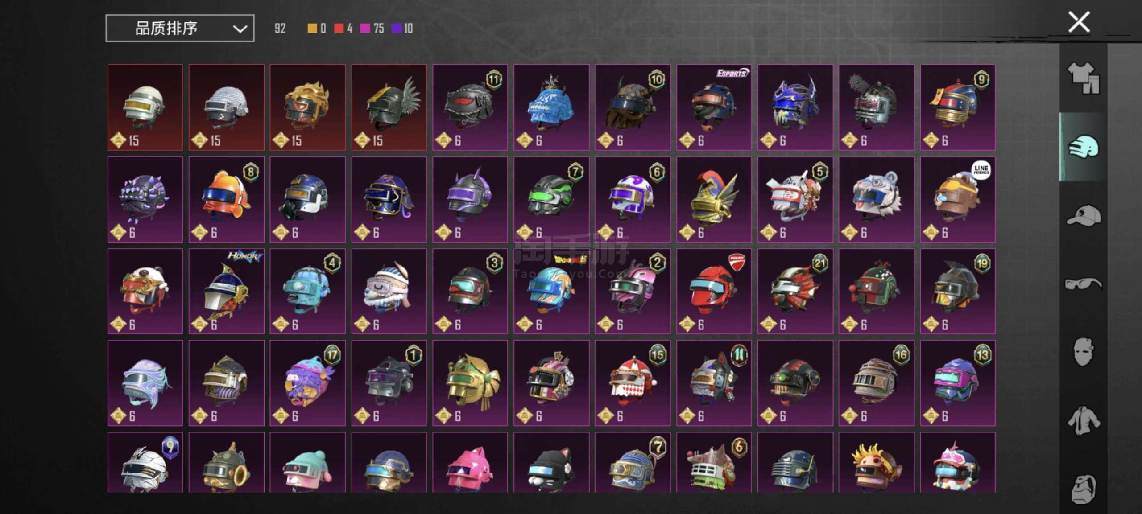Select the red Ducati helmet

714,291
